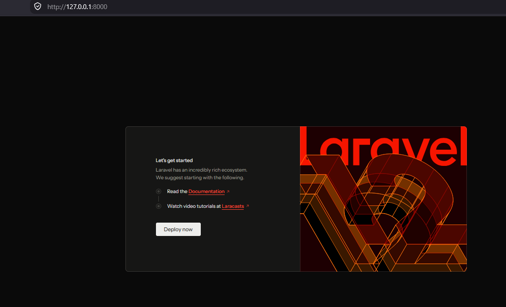The image size is (506, 307).
Task: Click the bullet circle beside Read the Documentation
Action: 158,192
